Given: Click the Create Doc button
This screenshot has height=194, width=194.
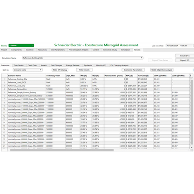Looking at the screenshot, I should coord(185,56).
